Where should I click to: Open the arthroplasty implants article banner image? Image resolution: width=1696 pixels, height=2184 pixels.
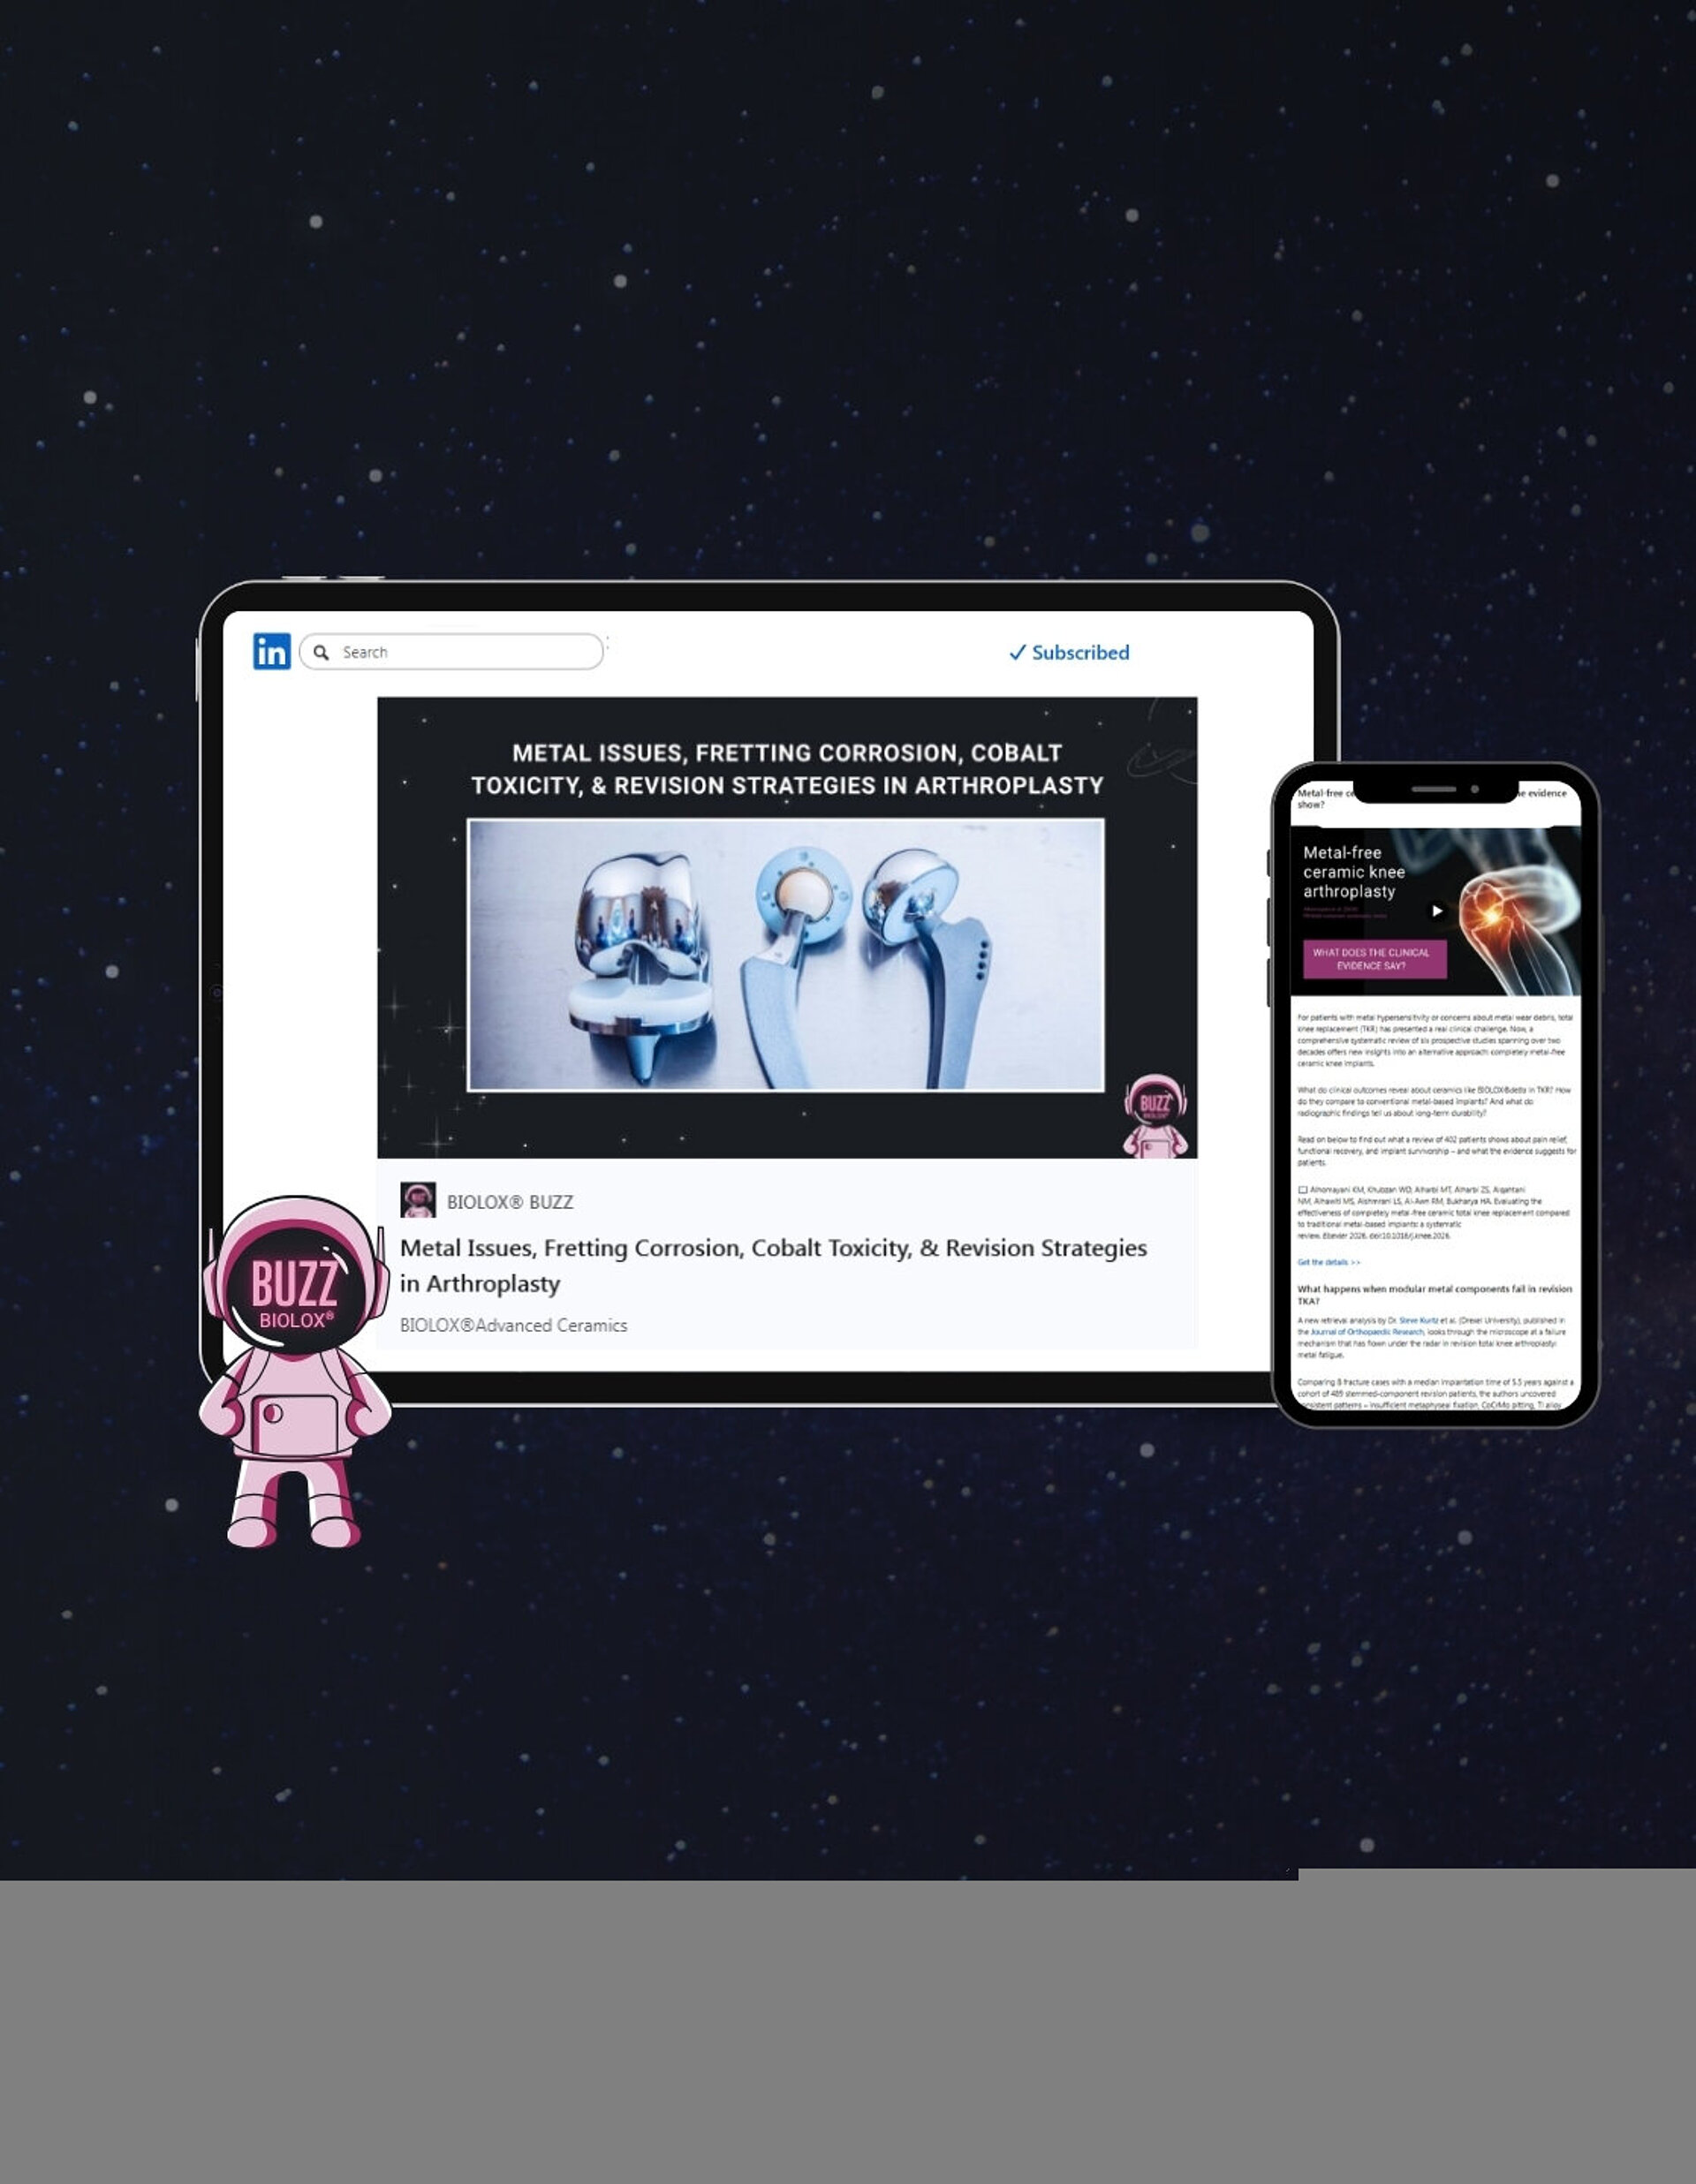[786, 955]
